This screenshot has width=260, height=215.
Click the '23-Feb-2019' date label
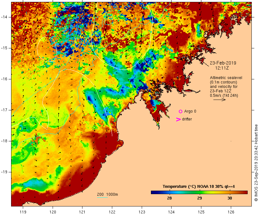point(223,63)
